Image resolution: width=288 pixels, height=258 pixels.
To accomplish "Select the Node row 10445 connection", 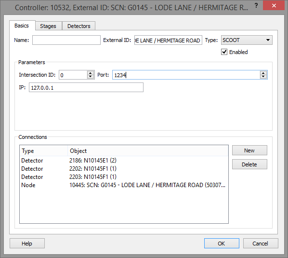I will [124, 185].
